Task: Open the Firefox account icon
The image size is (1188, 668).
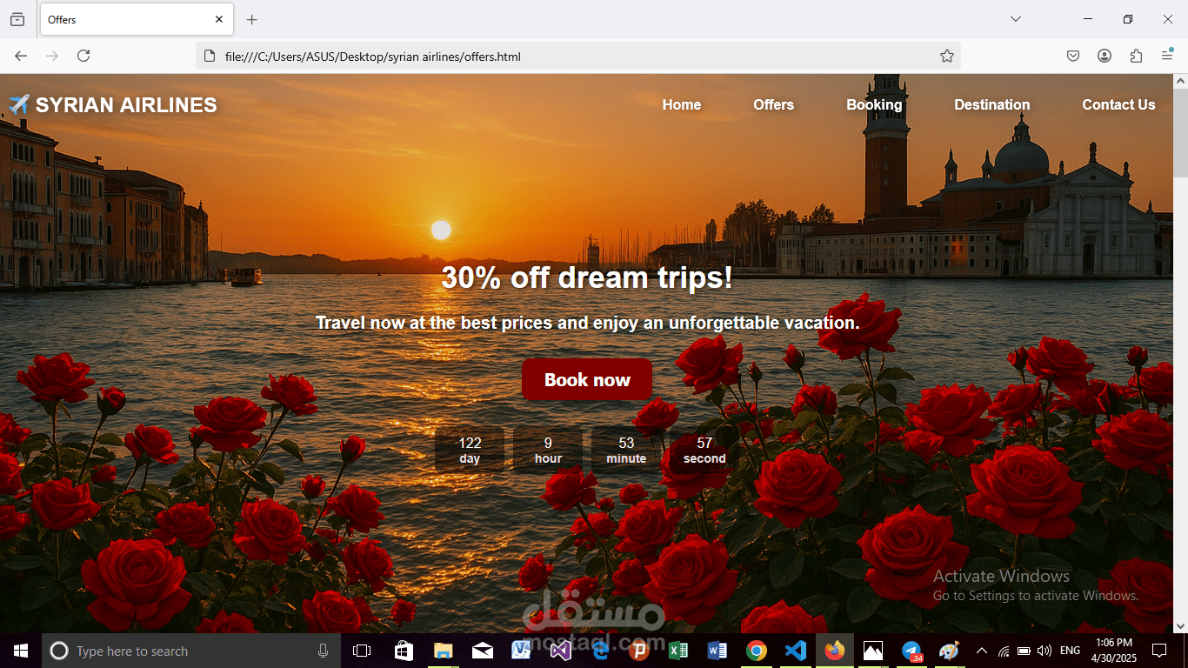Action: tap(1105, 56)
